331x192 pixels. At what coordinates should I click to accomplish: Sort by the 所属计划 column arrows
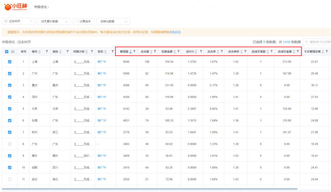(x=86, y=52)
